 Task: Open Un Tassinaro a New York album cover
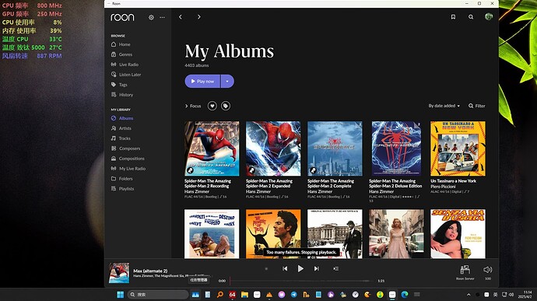tap(458, 149)
